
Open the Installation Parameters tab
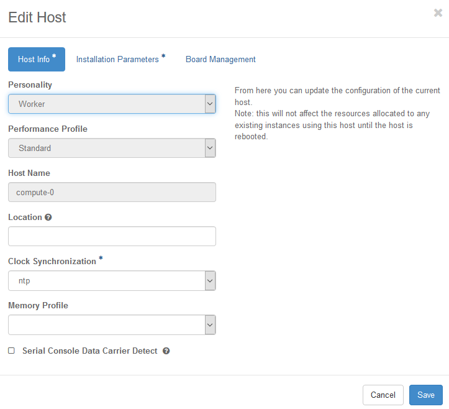[120, 59]
